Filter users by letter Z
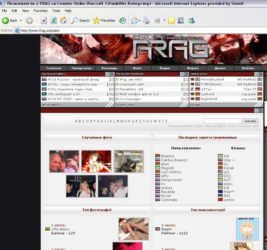 166,121
